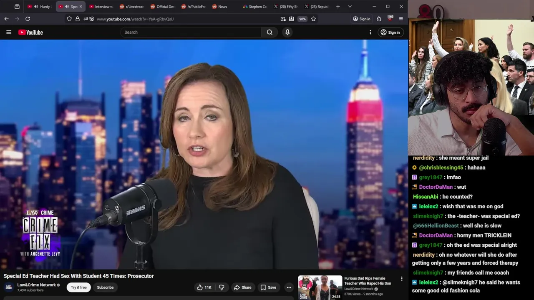
Task: Reload the current page
Action: click(x=28, y=19)
